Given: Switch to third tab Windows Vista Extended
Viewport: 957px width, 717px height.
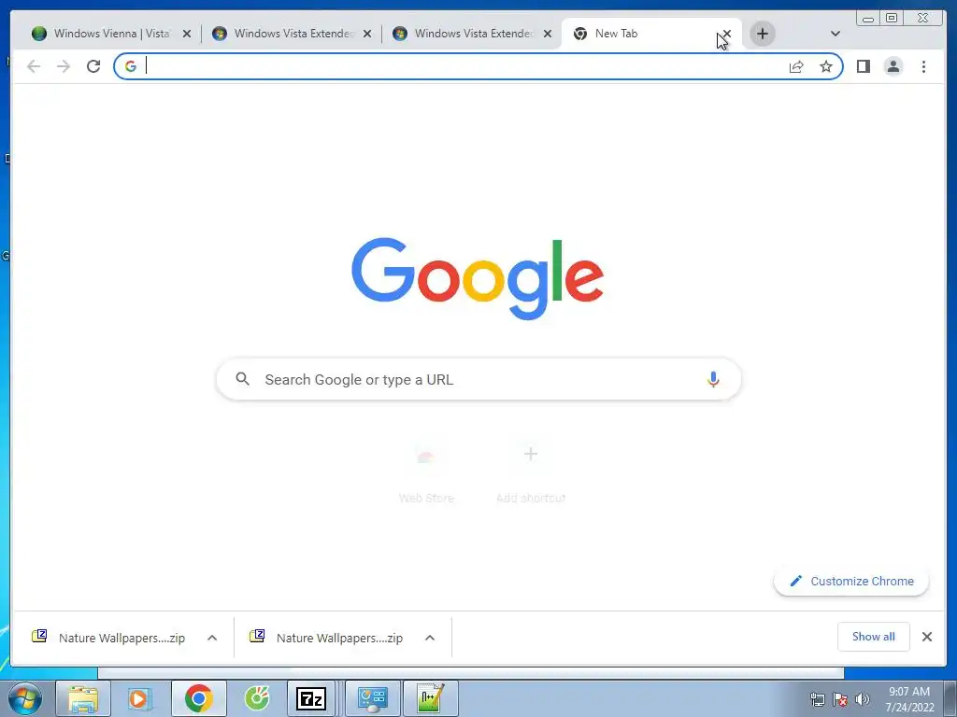Looking at the screenshot, I should point(472,34).
